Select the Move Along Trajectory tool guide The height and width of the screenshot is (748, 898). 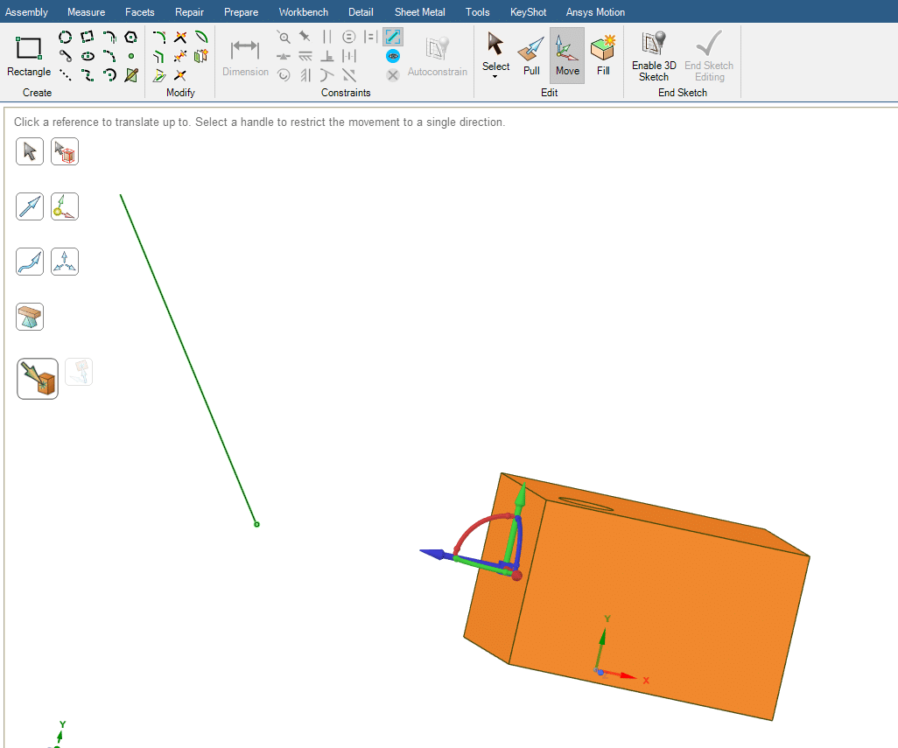[30, 262]
